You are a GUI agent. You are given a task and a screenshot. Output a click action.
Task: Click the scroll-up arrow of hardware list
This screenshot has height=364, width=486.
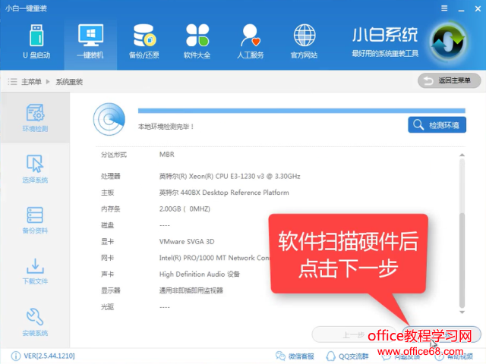tap(462, 155)
